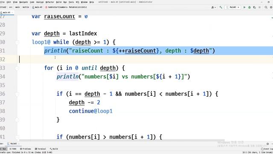Open the Run tool window button
Screen dimensions: 273x154
coord(3,149)
